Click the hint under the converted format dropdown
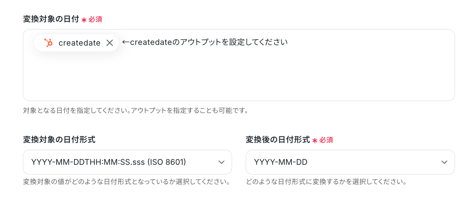469x223 pixels. coord(326,182)
